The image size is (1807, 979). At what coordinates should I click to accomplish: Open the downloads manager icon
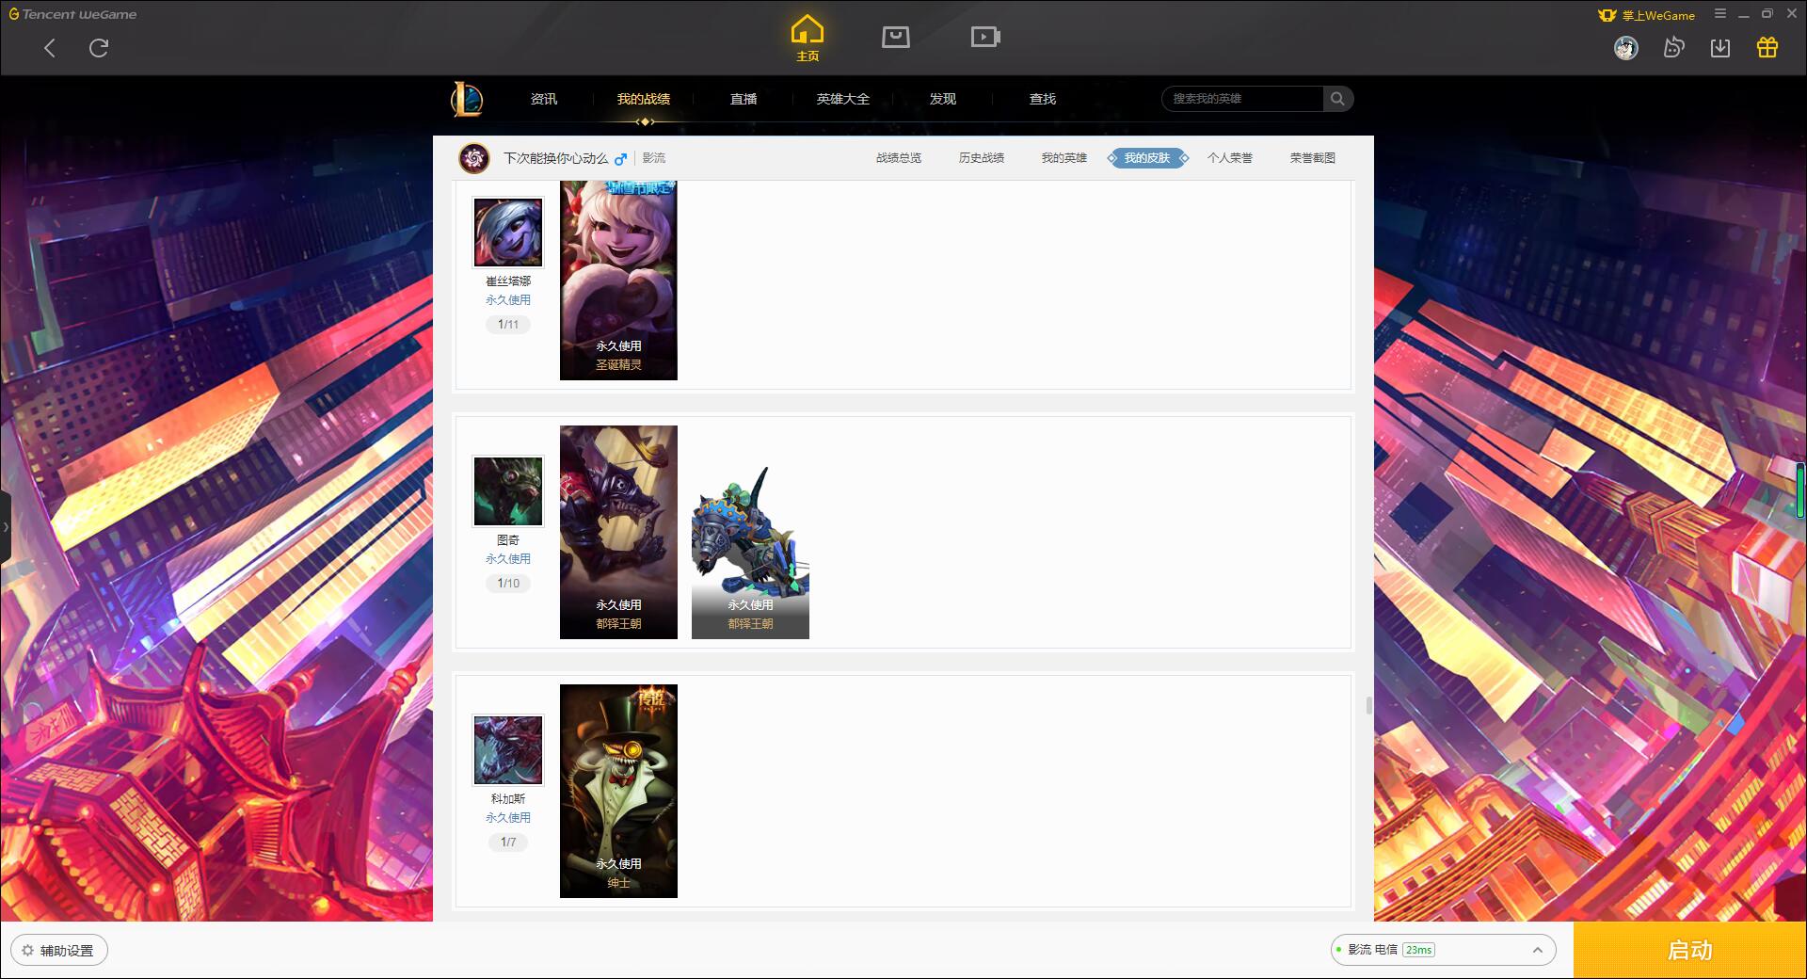click(1720, 48)
